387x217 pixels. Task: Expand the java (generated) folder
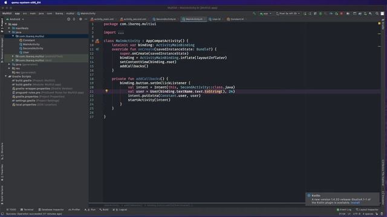pyautogui.click(x=10, y=64)
